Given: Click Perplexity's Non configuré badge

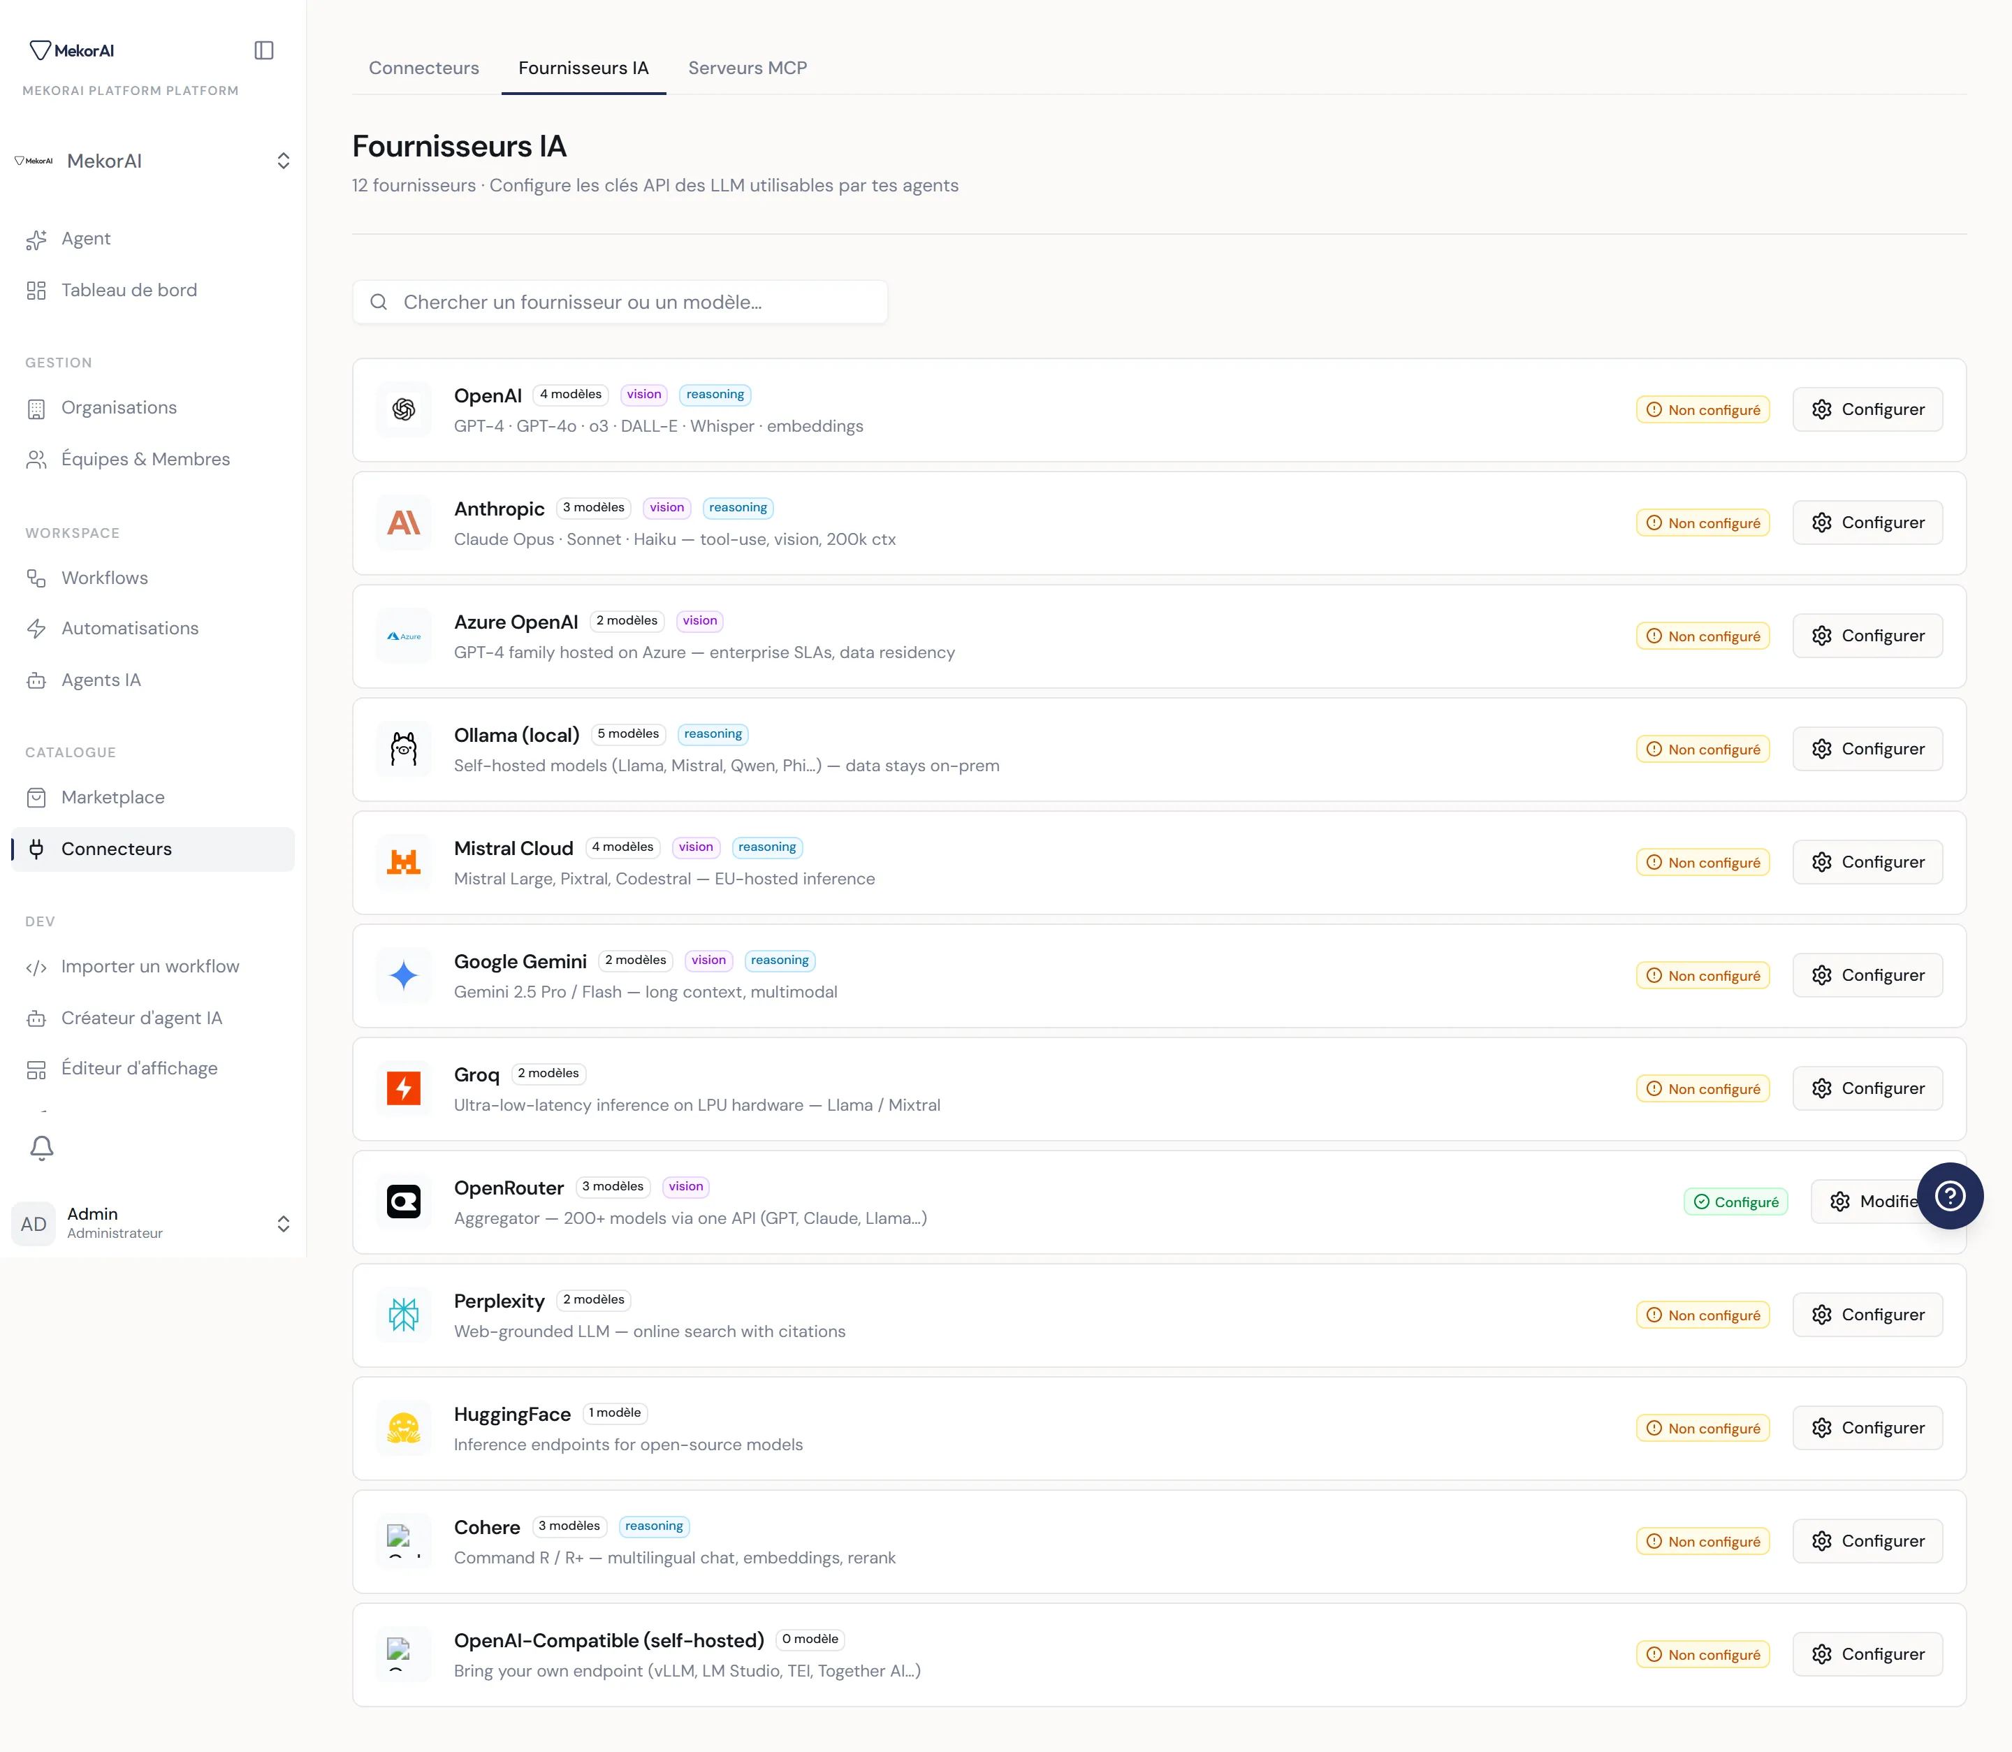Looking at the screenshot, I should coord(1703,1316).
